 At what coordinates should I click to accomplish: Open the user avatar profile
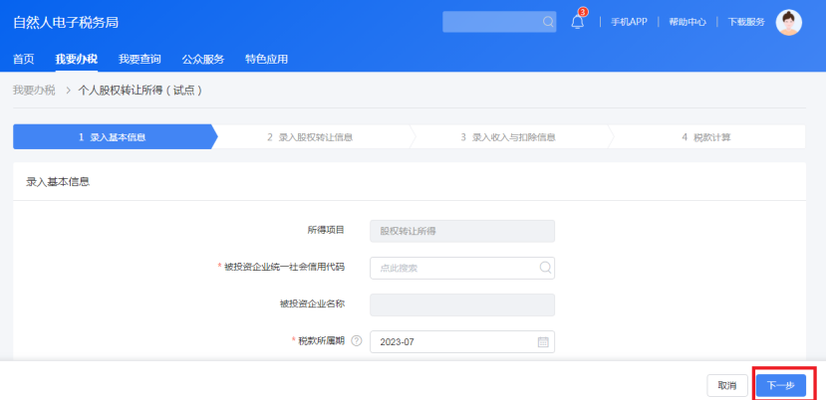coord(788,22)
